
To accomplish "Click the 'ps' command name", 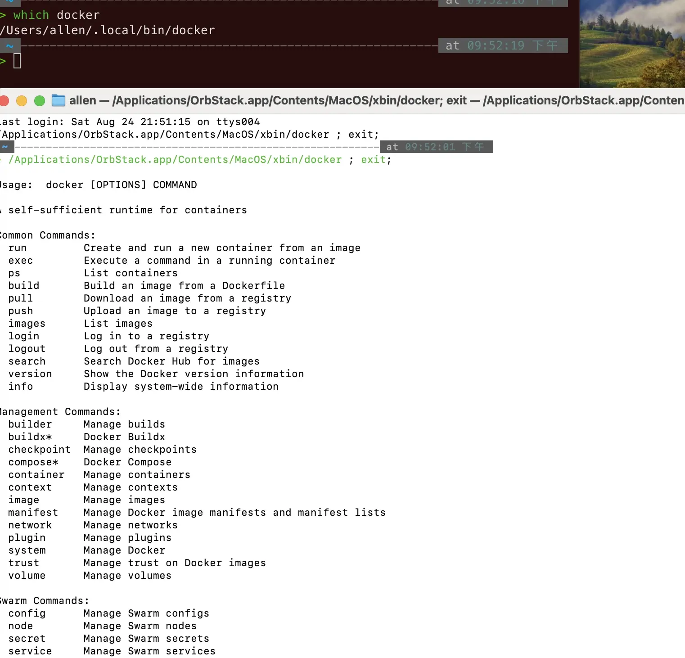I will [x=14, y=273].
